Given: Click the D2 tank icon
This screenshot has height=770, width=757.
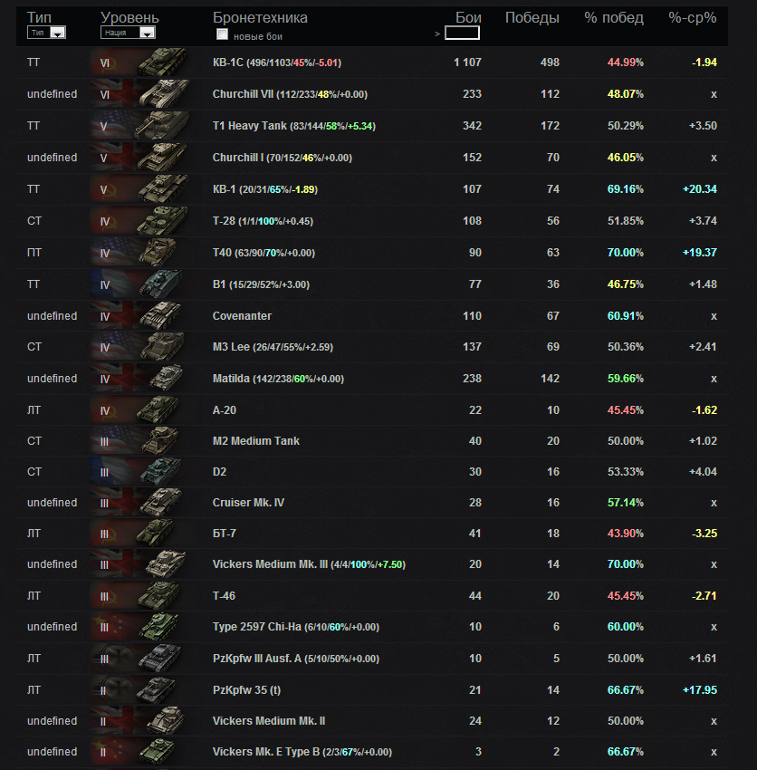Looking at the screenshot, I should pyautogui.click(x=160, y=472).
